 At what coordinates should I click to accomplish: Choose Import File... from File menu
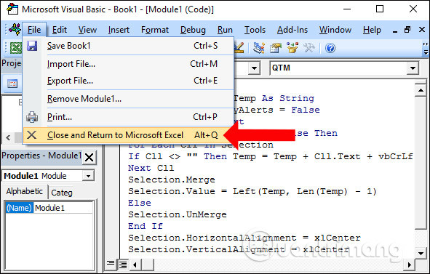pos(128,64)
